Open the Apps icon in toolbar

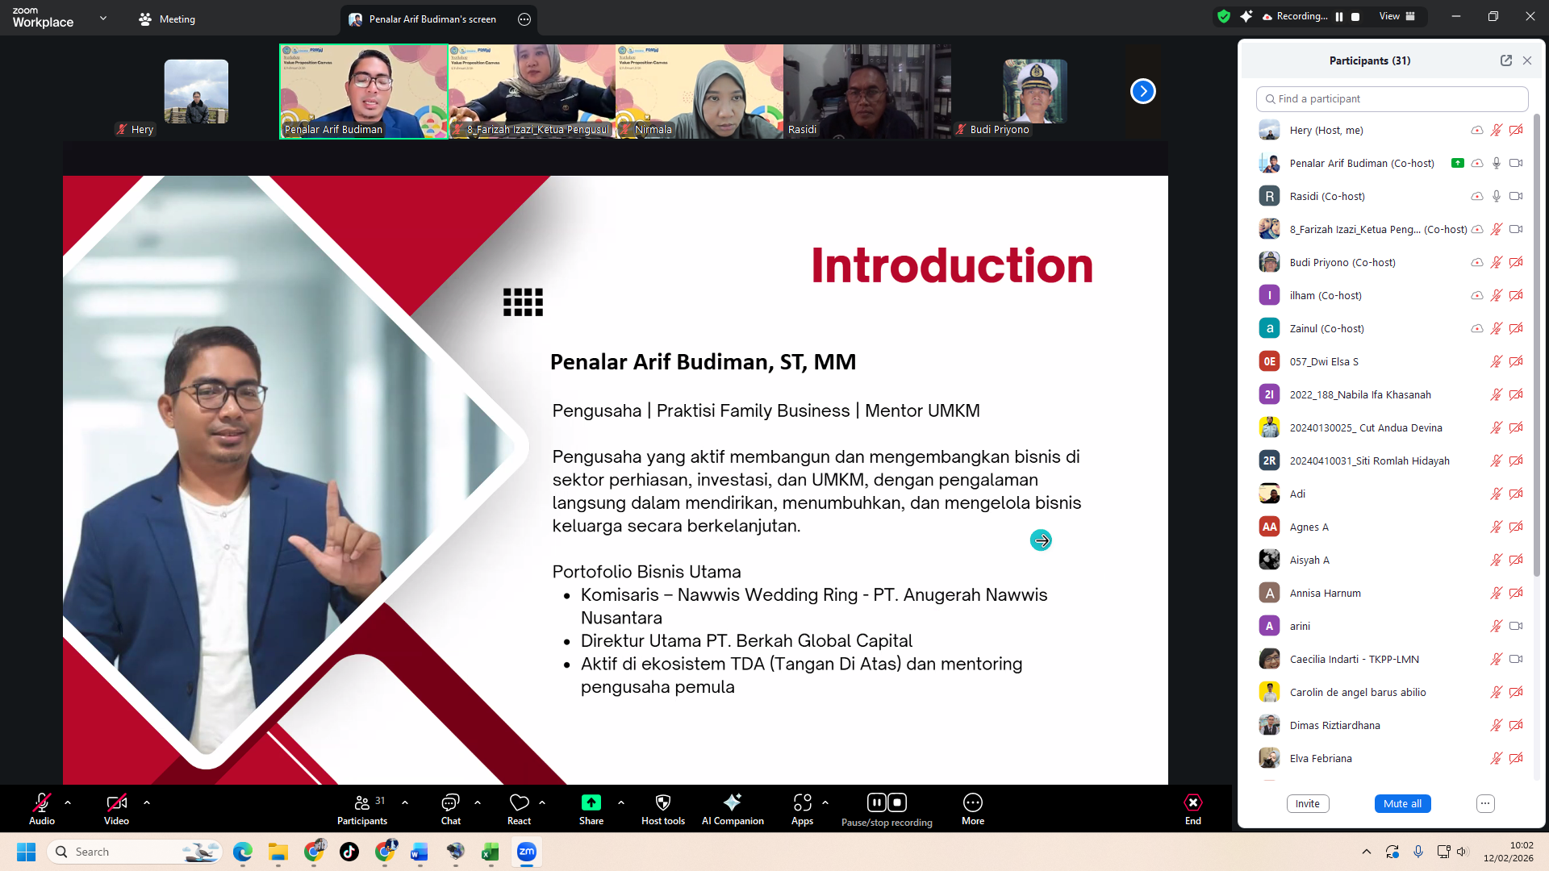click(x=802, y=802)
